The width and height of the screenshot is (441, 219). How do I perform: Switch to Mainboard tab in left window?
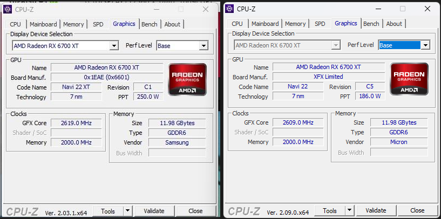[43, 24]
